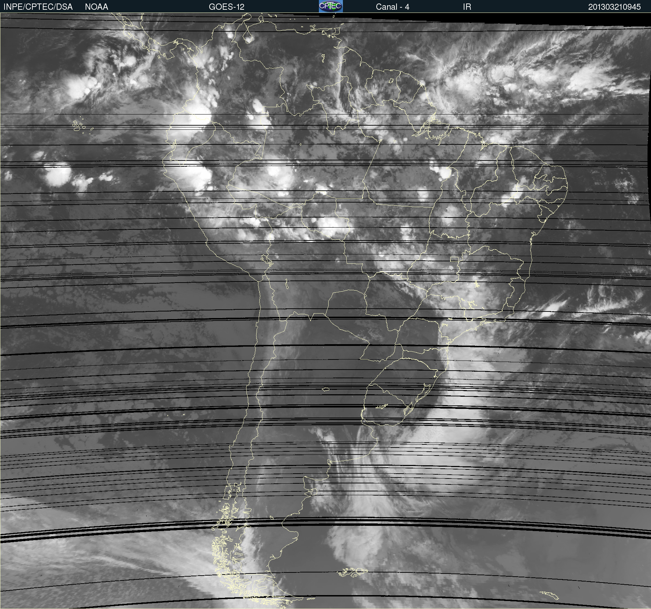
Task: Click the Brasília Federal District rectangle
Action: [x=454, y=259]
